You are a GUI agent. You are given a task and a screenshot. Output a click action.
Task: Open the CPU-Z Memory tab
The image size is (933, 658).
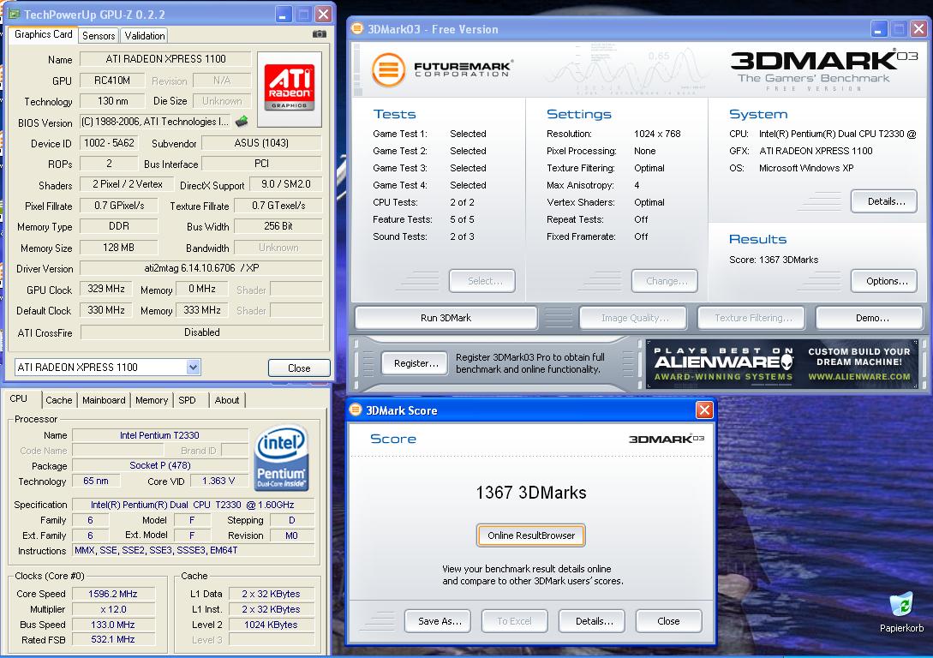coord(152,400)
